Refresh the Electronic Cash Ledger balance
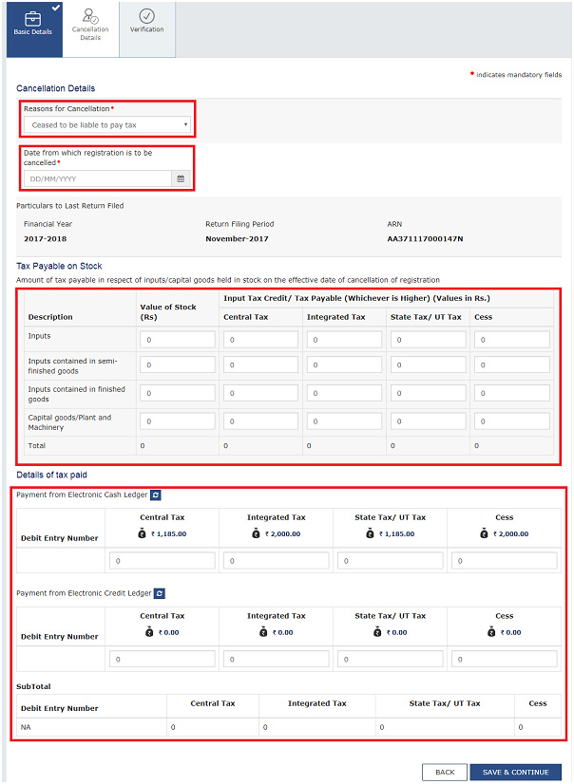The width and height of the screenshot is (574, 784). 156,495
